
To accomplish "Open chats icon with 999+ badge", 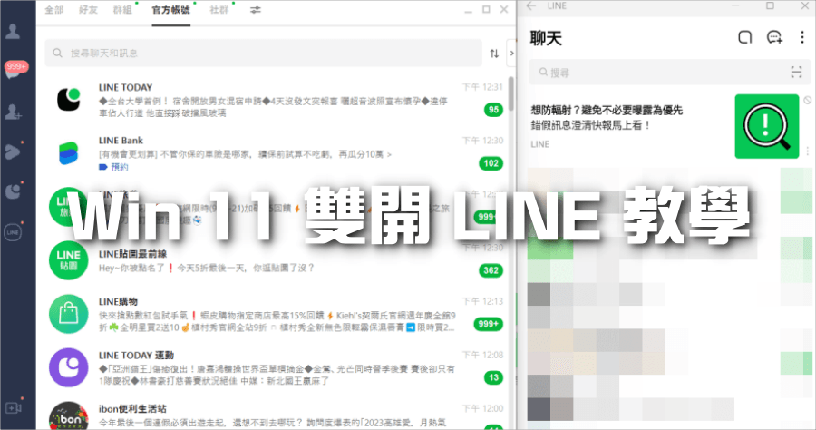I will tap(15, 70).
